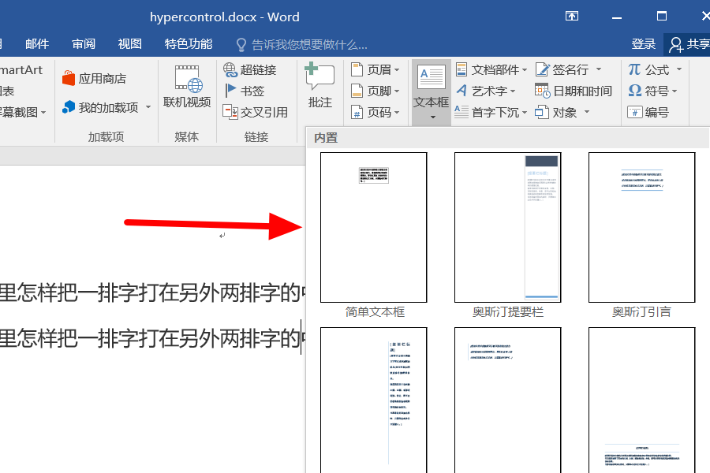Select the text box preview below 奥斯汀引言
The height and width of the screenshot is (473, 710).
click(x=641, y=400)
